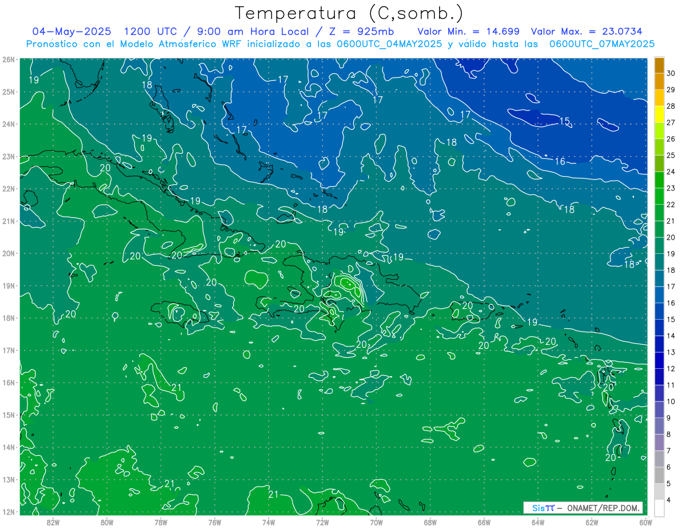Click the 25N latitude axis label
The image size is (686, 530).
pos(8,92)
